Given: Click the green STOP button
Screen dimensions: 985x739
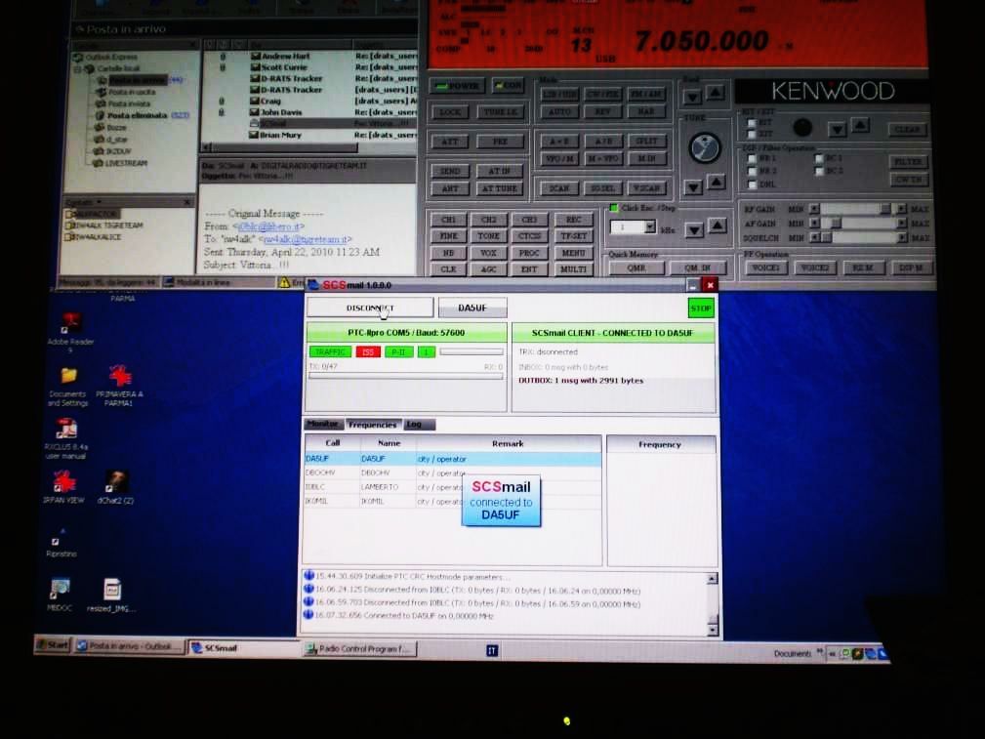Looking at the screenshot, I should [x=701, y=308].
